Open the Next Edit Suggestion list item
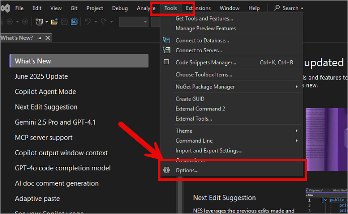 coord(46,107)
